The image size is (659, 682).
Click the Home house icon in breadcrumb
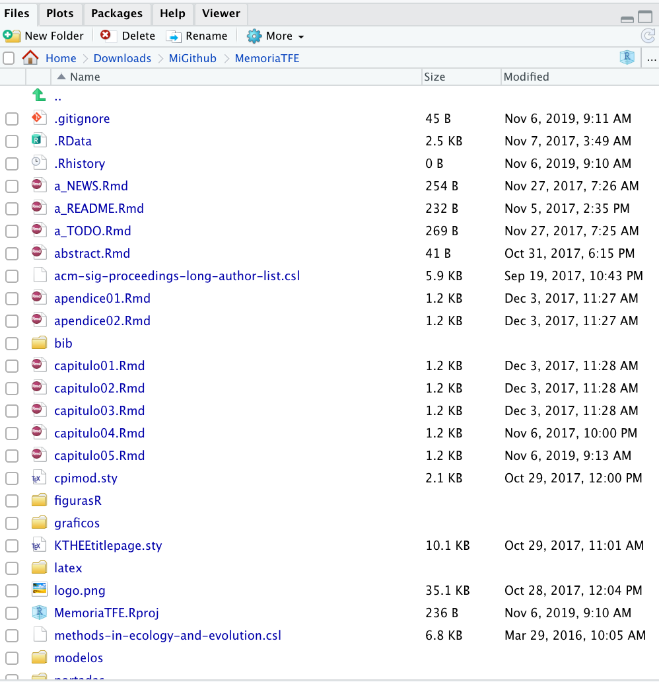(30, 57)
